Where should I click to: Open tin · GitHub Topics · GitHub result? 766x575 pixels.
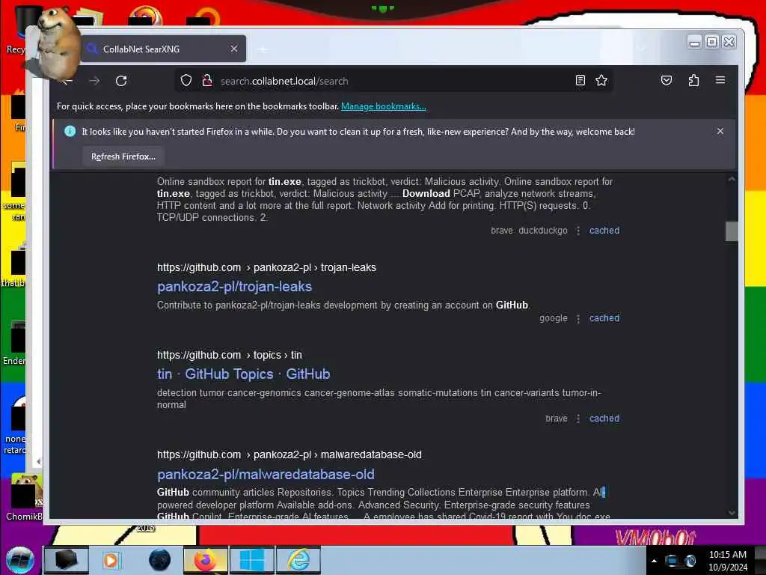(x=243, y=374)
